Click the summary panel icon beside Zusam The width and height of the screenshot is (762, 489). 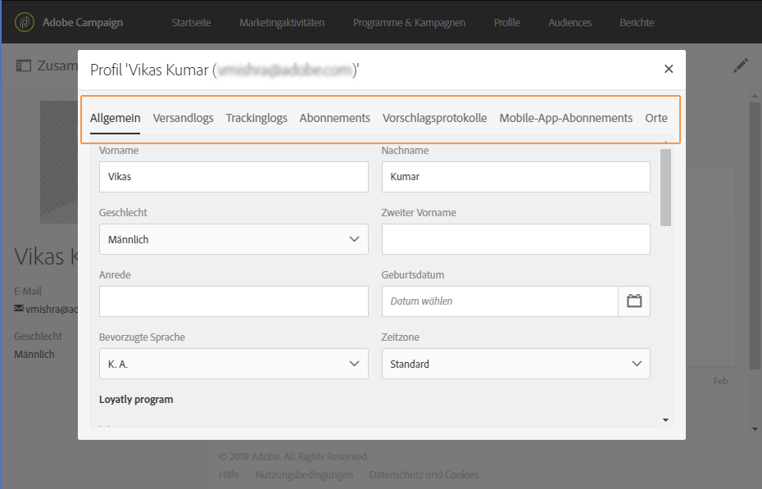coord(23,66)
